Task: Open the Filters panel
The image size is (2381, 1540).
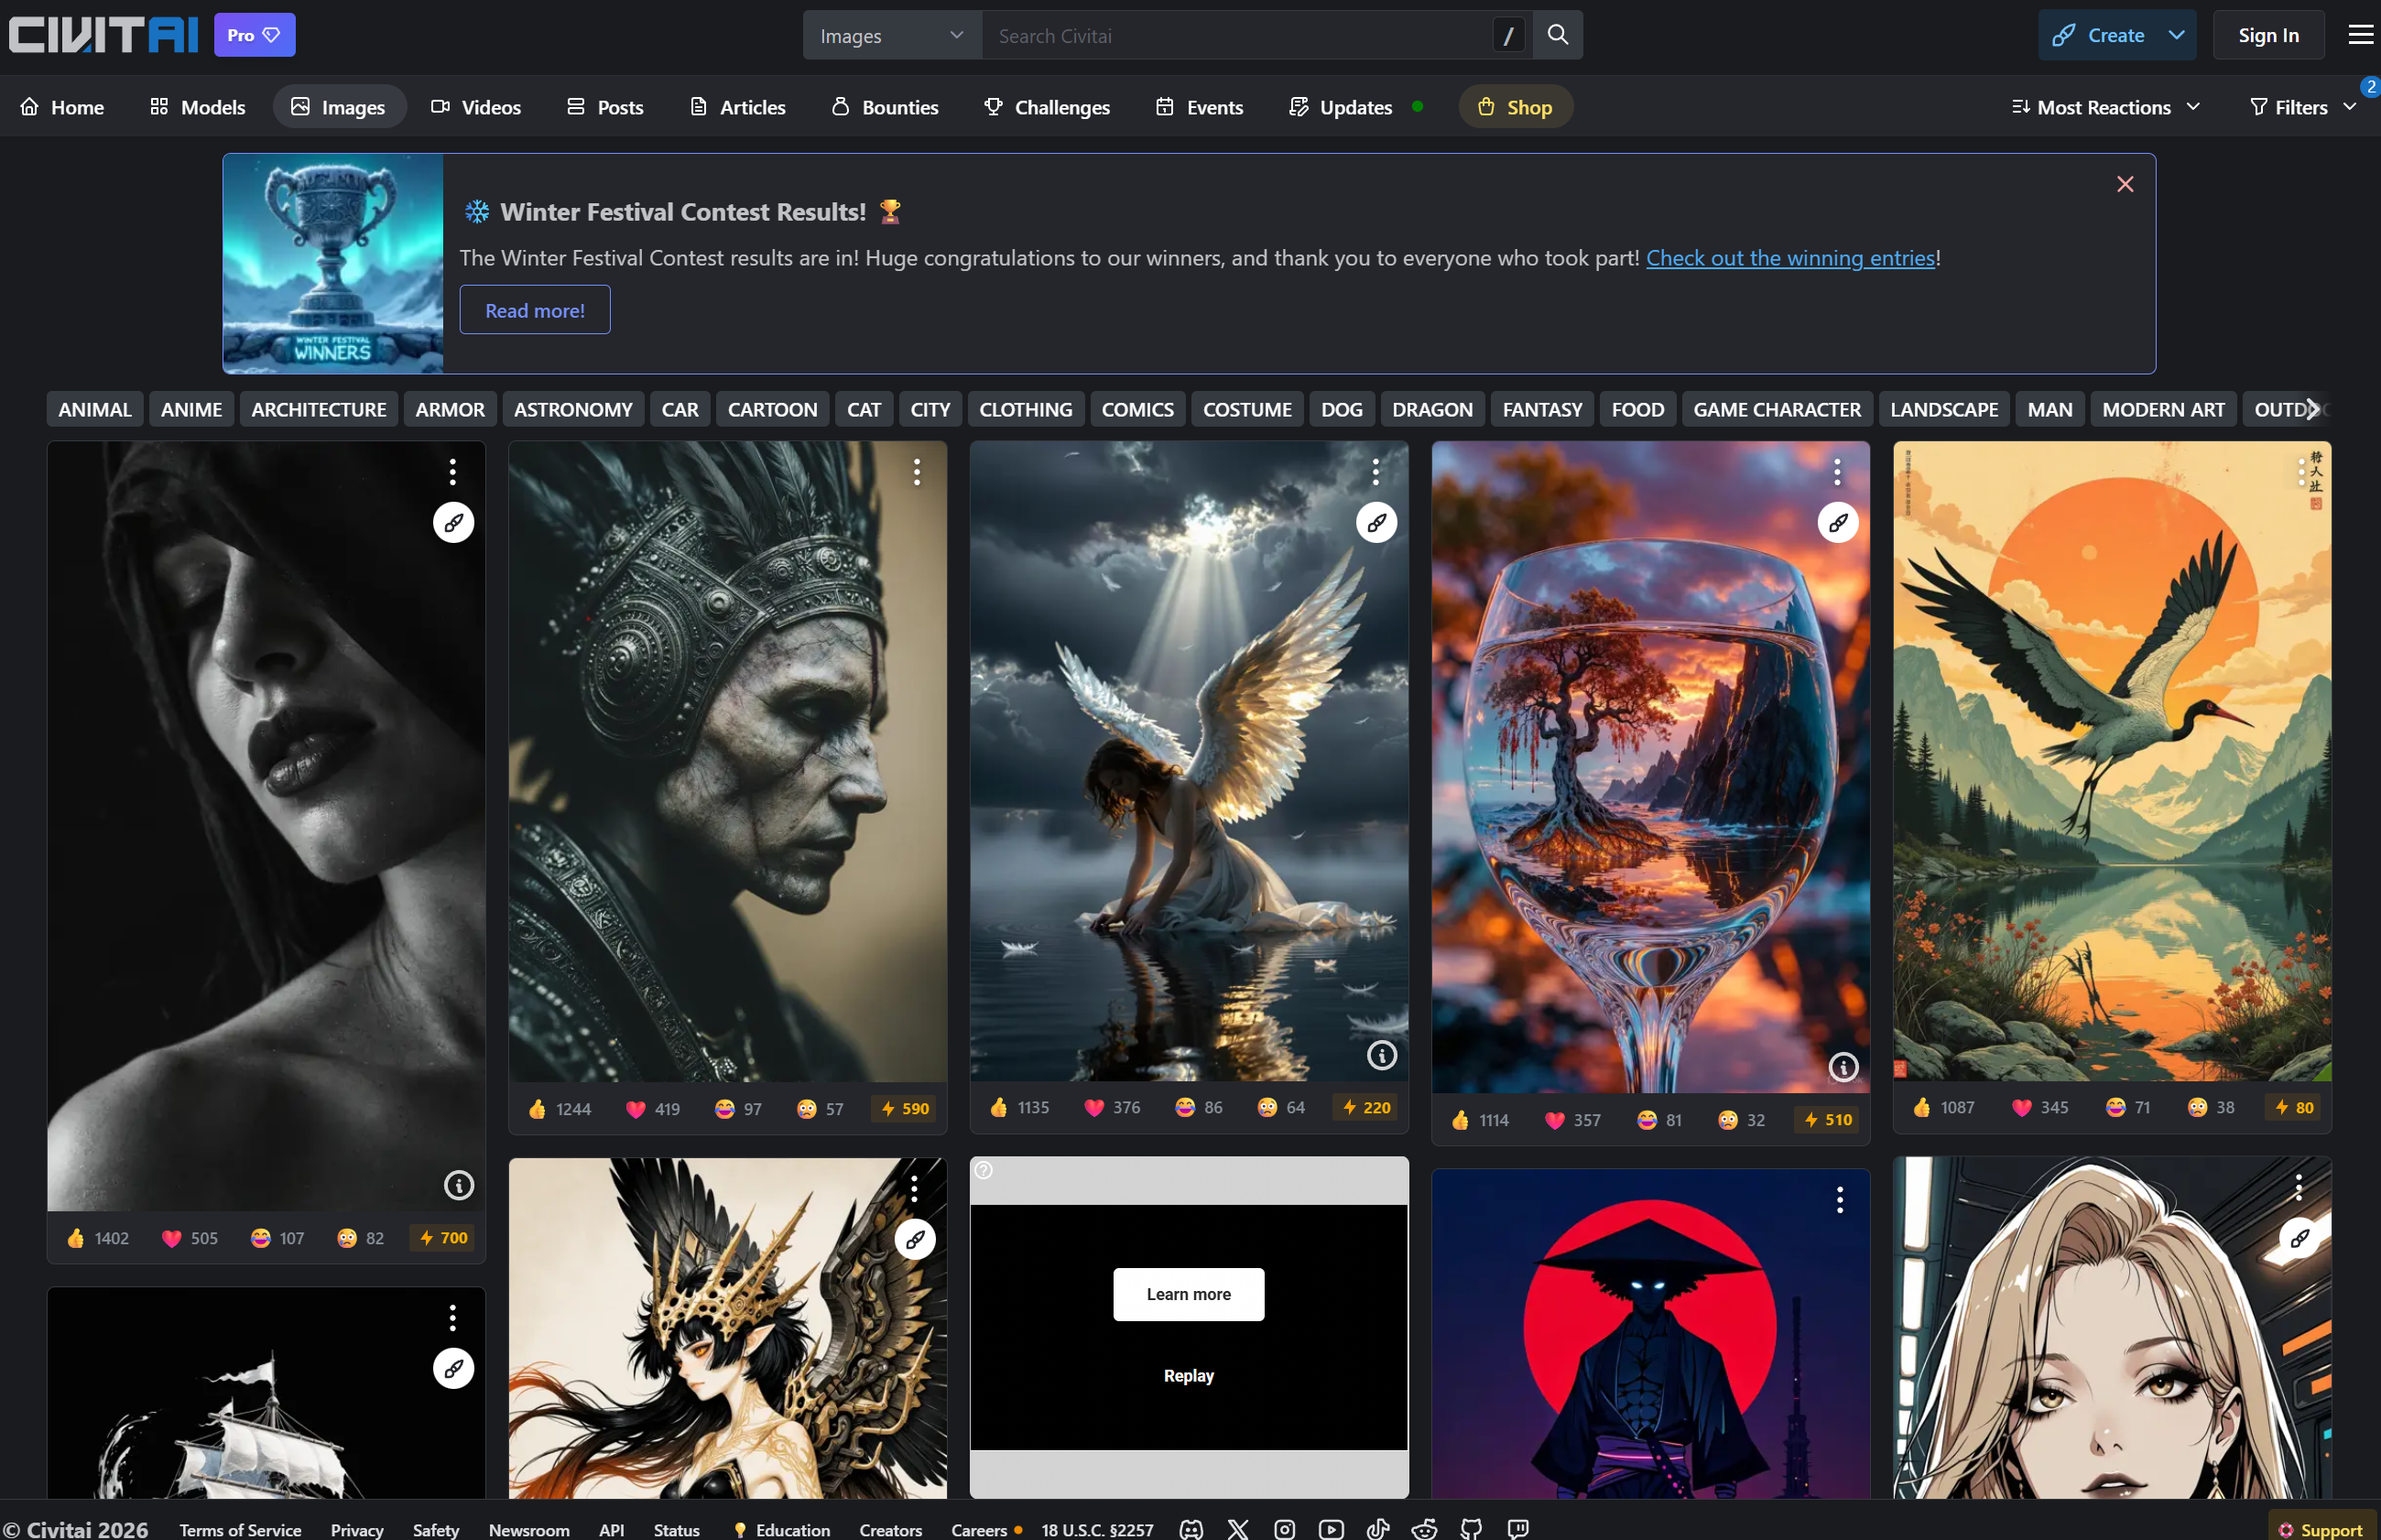Action: [2300, 106]
